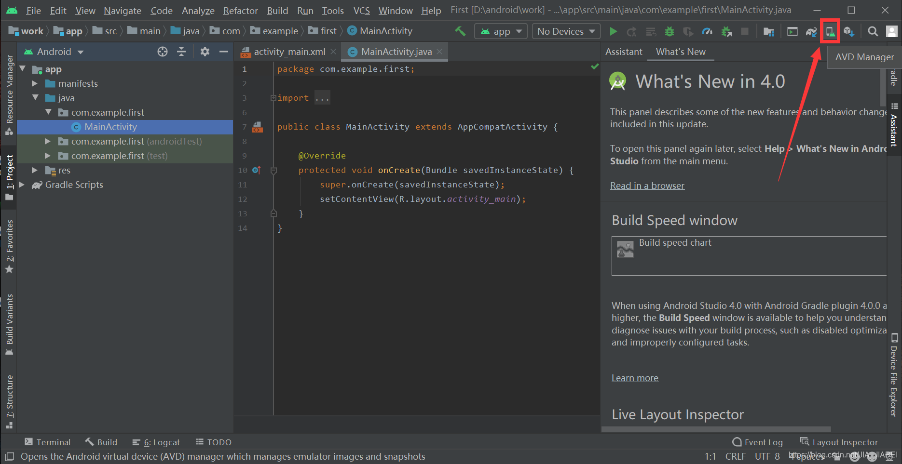Run the app with the green play button
This screenshot has height=464, width=902.
coord(613,31)
